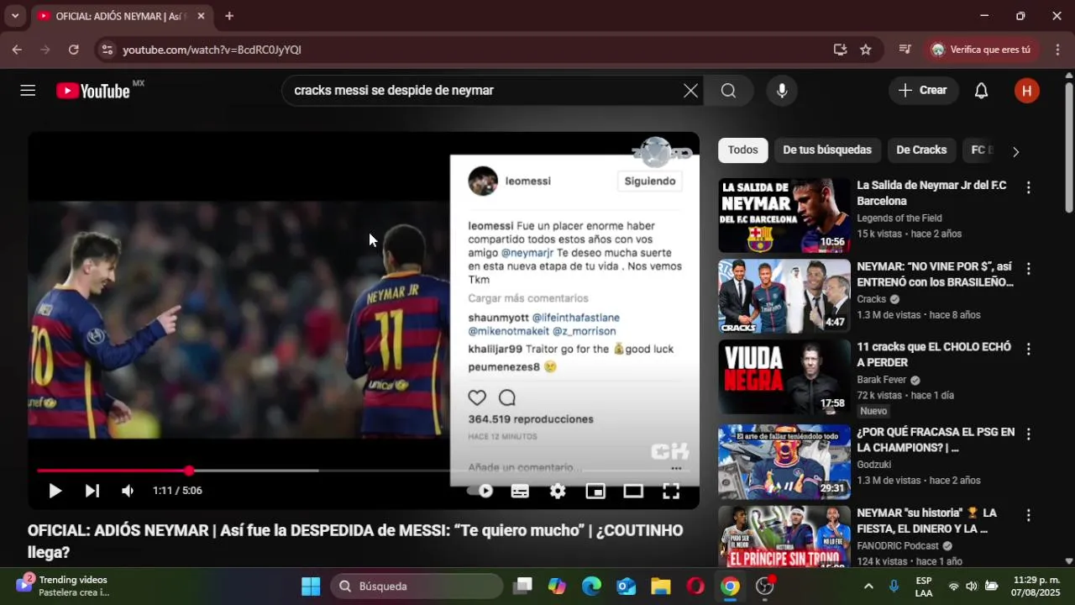Open the PSG Champions video thumbnail
Screen dimensions: 1075x605
point(784,462)
